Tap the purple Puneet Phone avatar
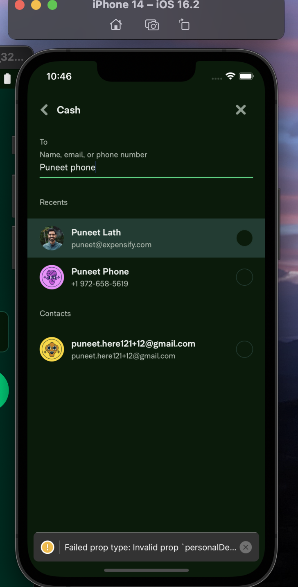 52,278
